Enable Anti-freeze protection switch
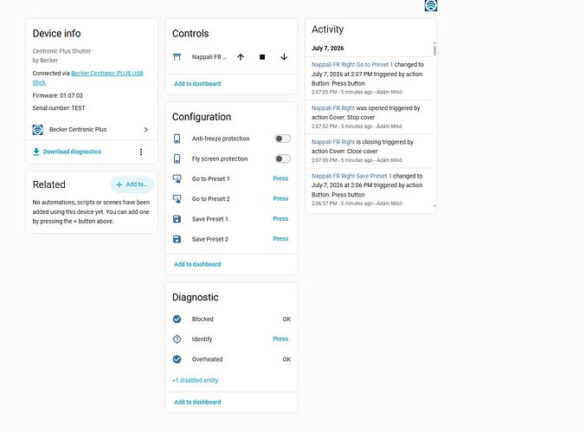Screen dimensions: 585x433 pyautogui.click(x=282, y=139)
